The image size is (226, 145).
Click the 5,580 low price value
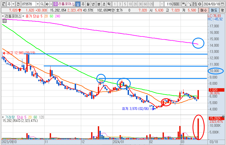[192, 10]
